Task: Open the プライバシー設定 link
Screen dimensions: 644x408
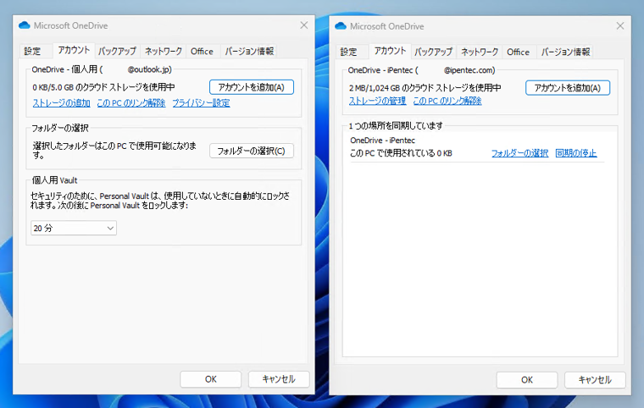Action: [x=202, y=103]
